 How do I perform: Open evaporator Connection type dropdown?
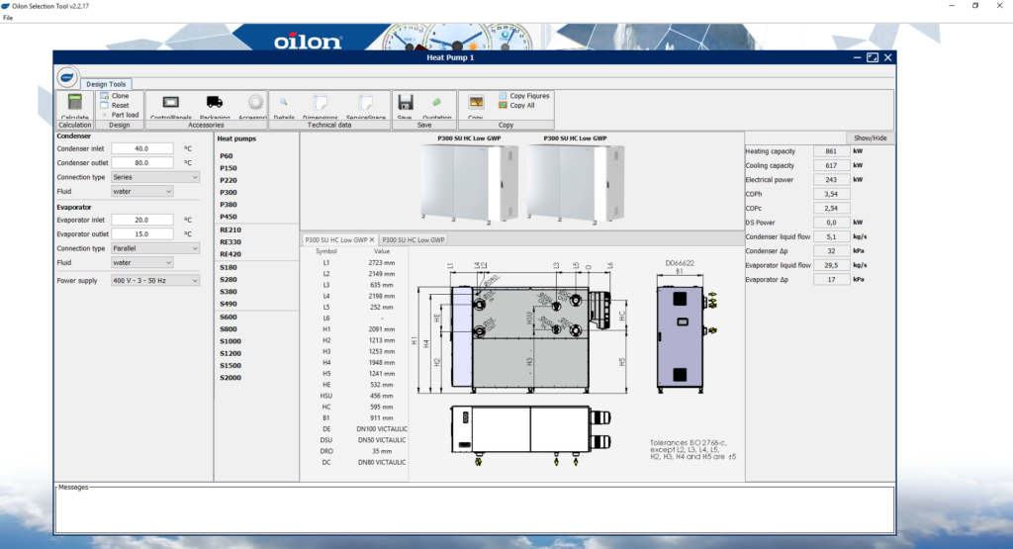(x=155, y=248)
